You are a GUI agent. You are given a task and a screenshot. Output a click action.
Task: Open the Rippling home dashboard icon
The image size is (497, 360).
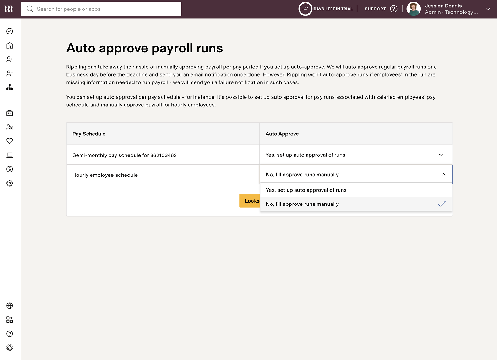click(10, 45)
